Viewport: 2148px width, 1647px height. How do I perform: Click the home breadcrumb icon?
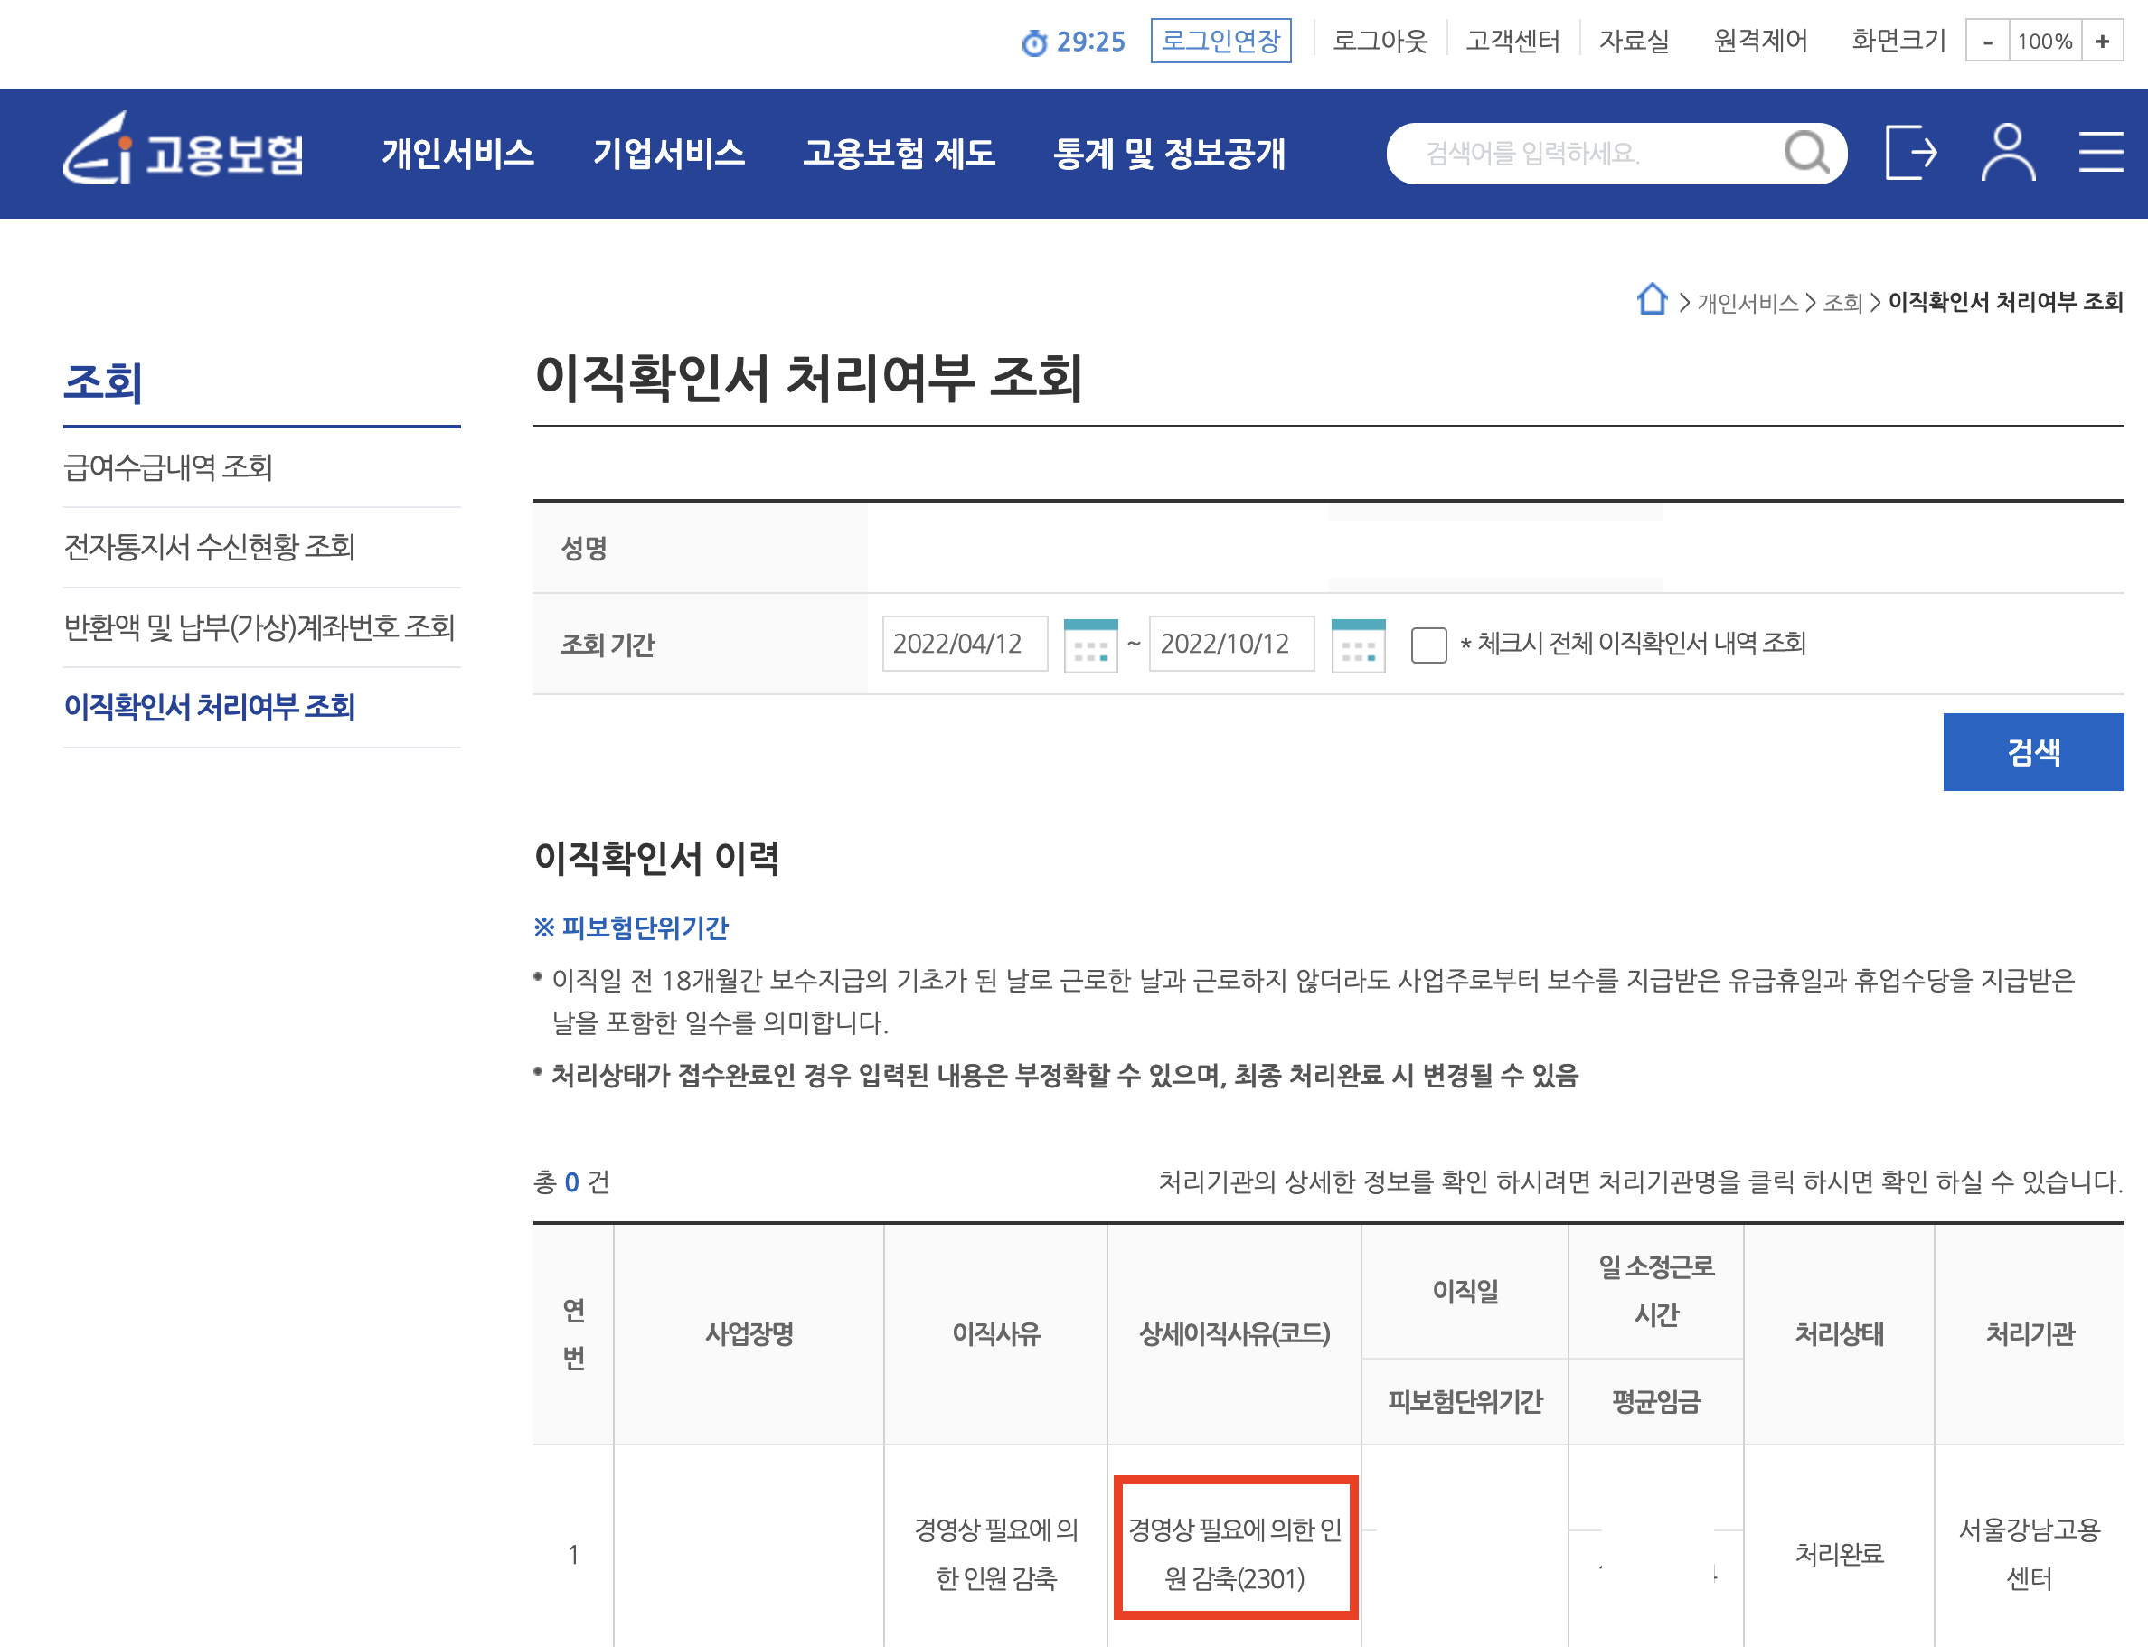pos(1651,299)
